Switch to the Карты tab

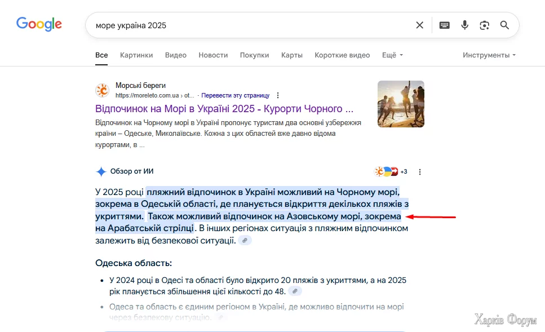pos(291,55)
